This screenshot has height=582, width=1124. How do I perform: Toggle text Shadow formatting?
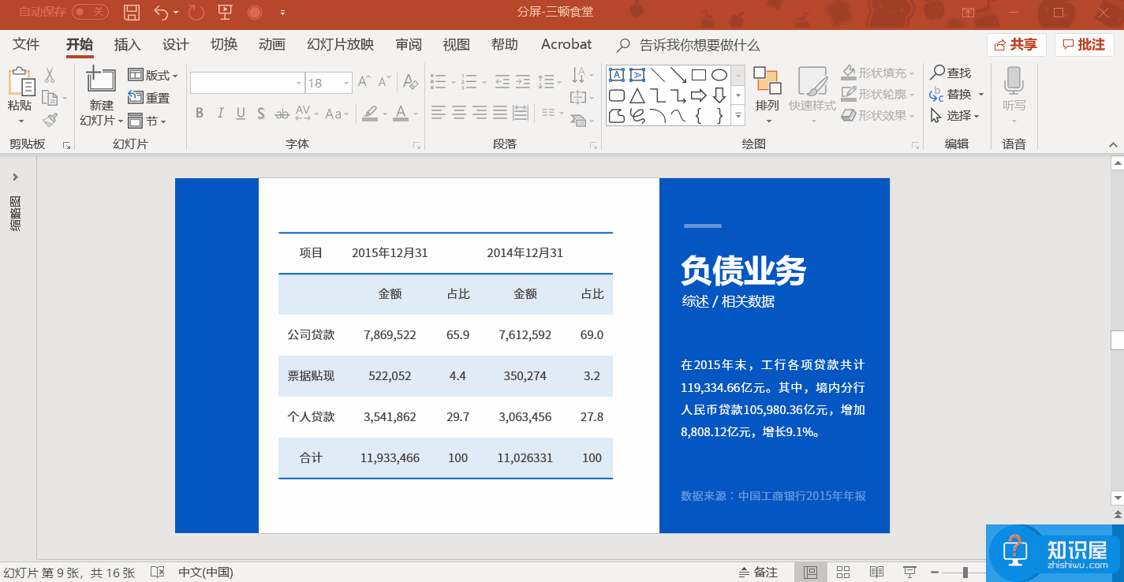pos(261,114)
